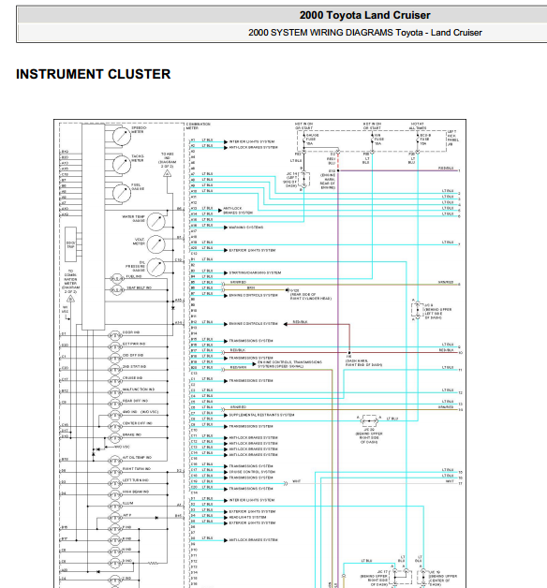Click 'INTERIOR LIGHTS SYSTEM' at terminal A1
This screenshot has width=547, height=588.
252,141
